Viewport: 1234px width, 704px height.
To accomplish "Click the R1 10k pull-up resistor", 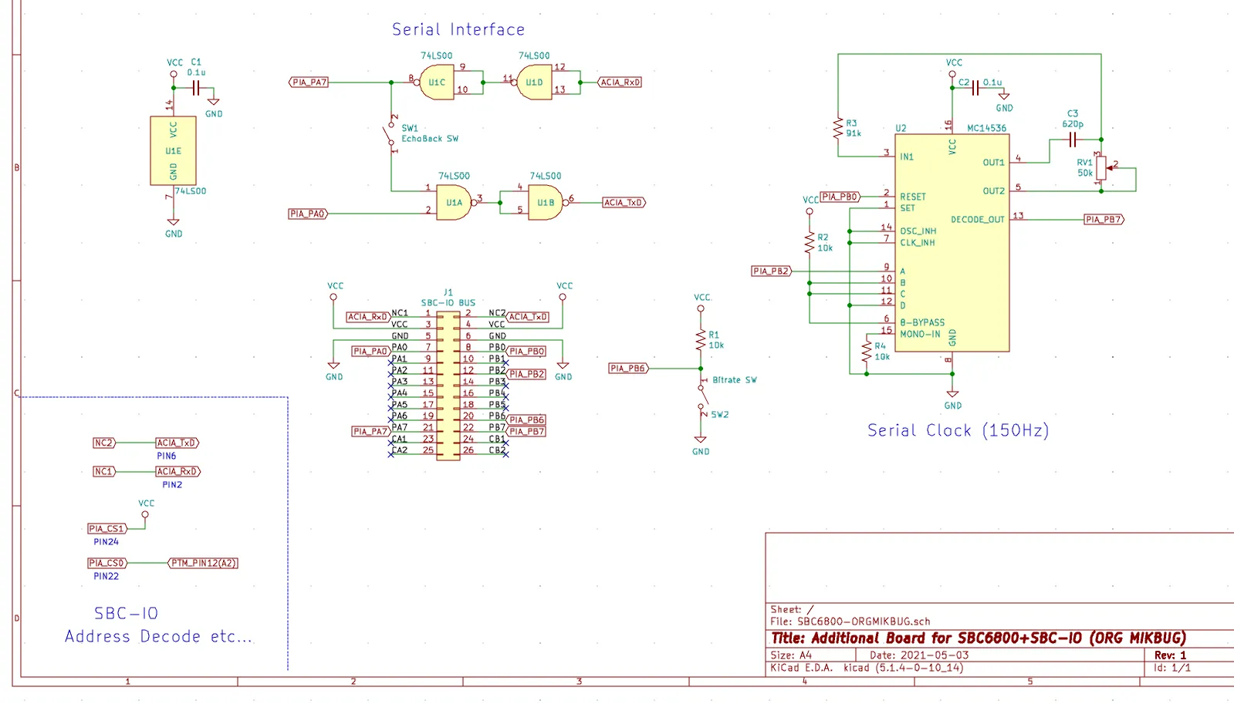I will tap(701, 339).
